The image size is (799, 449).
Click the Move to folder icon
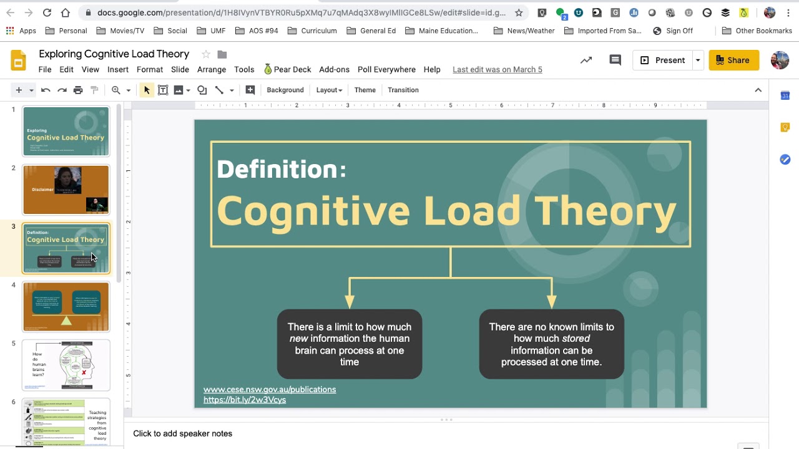pos(222,54)
